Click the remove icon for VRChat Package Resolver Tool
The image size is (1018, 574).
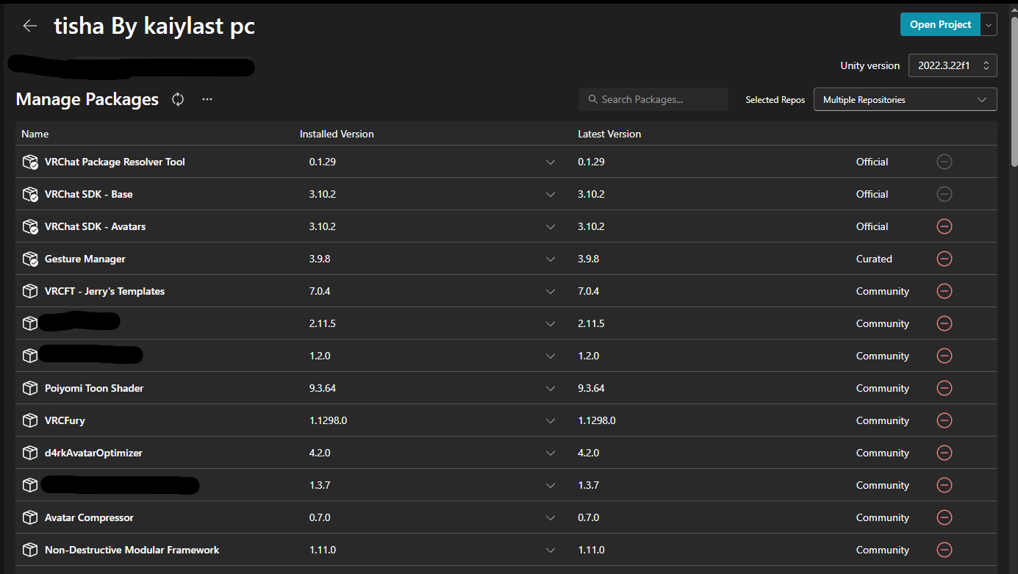click(944, 162)
